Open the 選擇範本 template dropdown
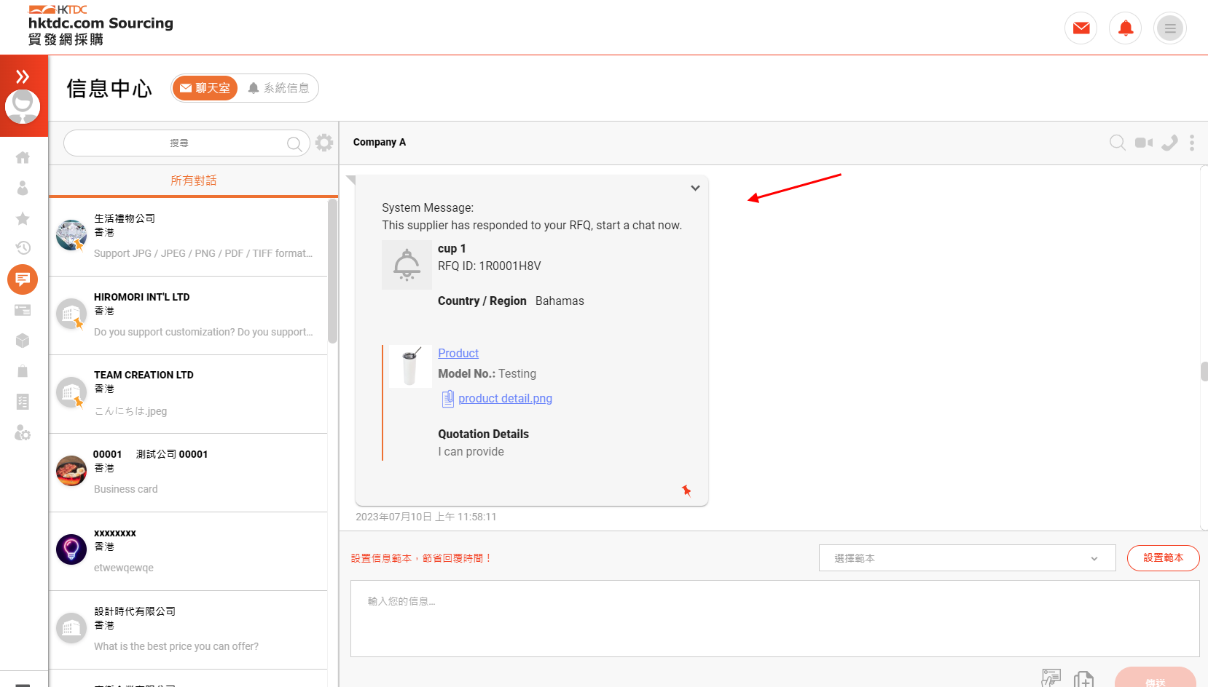Image resolution: width=1208 pixels, height=687 pixels. pyautogui.click(x=966, y=558)
